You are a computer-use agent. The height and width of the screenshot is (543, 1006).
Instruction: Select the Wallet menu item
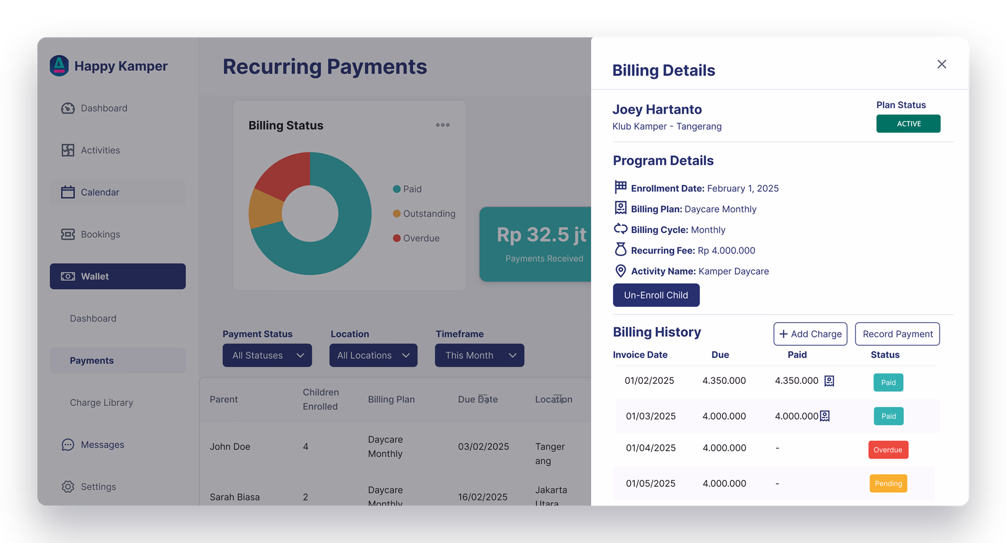(117, 277)
